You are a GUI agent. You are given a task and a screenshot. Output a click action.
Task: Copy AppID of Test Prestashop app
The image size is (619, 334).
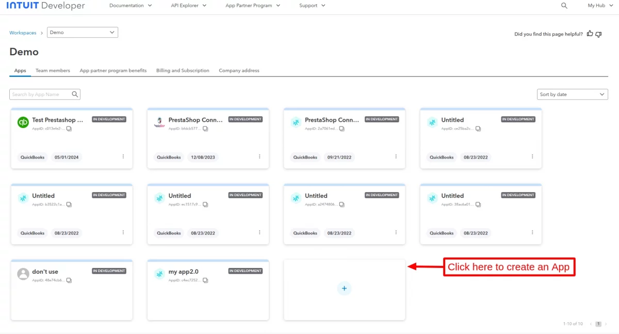(69, 129)
